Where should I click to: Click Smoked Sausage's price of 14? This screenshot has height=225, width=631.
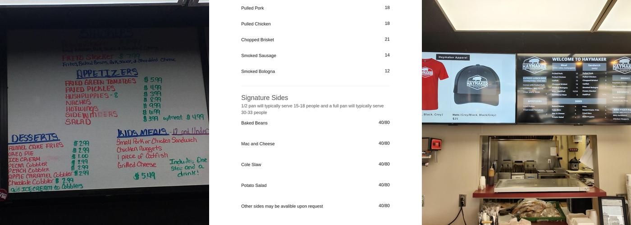click(387, 55)
